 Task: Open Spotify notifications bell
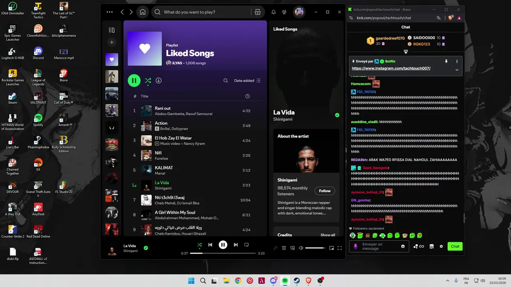273,12
